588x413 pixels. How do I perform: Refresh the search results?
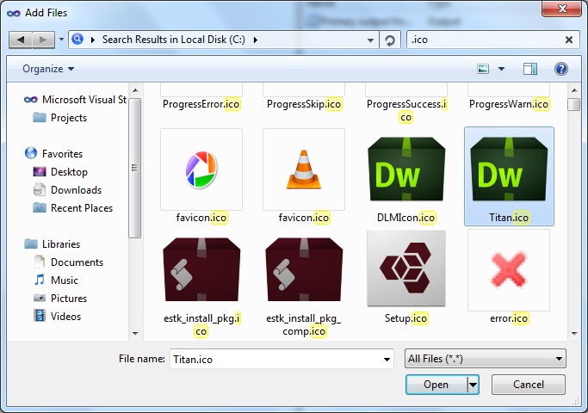390,40
